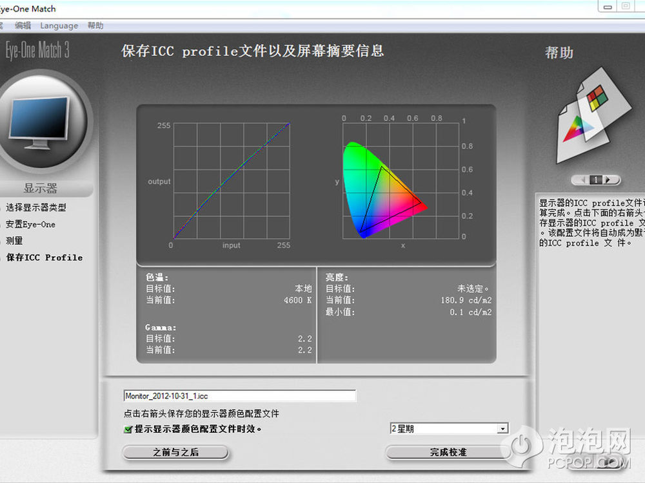Click the 亮度: label

(337, 277)
